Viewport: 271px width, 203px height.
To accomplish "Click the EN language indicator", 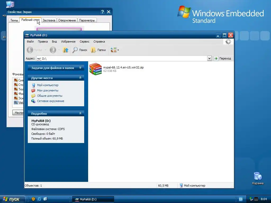I will coord(241,199).
